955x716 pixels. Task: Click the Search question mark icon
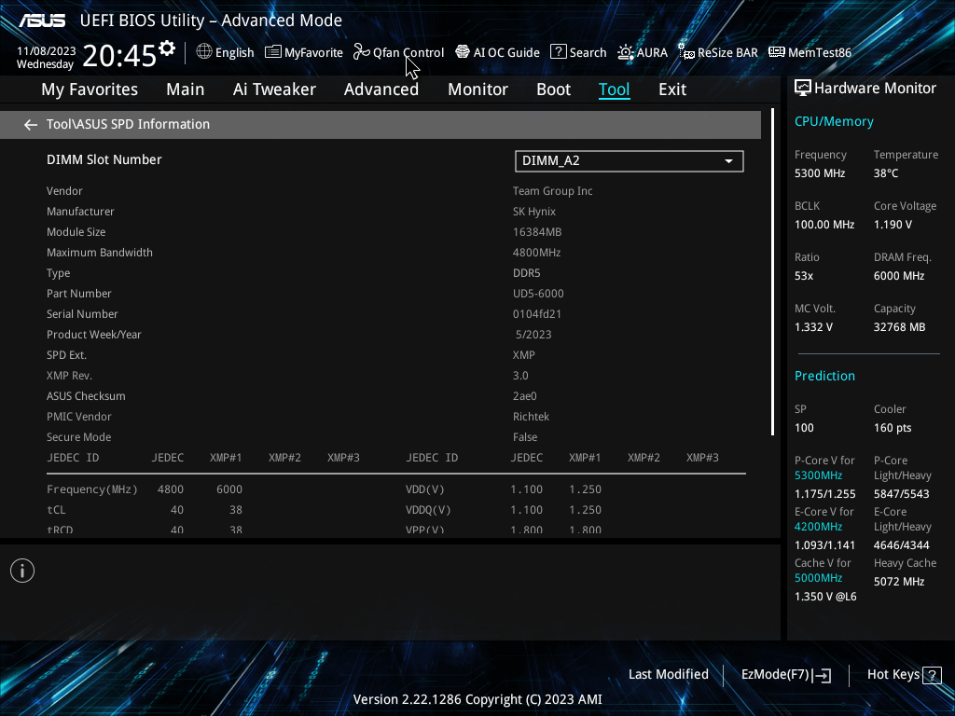click(x=558, y=52)
